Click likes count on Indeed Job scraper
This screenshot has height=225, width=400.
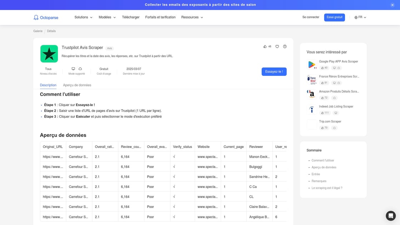point(325,113)
